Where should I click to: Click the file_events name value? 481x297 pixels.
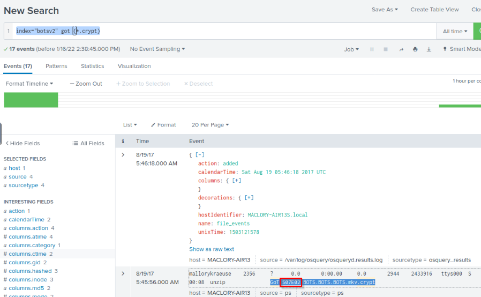233,224
